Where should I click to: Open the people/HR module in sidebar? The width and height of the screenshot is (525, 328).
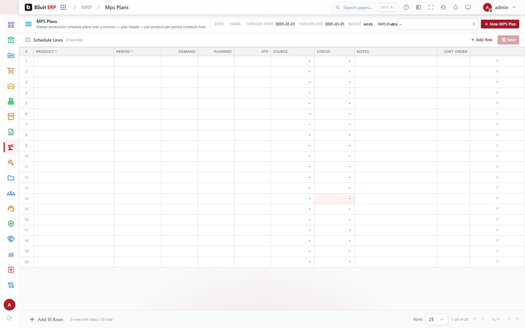click(x=11, y=193)
